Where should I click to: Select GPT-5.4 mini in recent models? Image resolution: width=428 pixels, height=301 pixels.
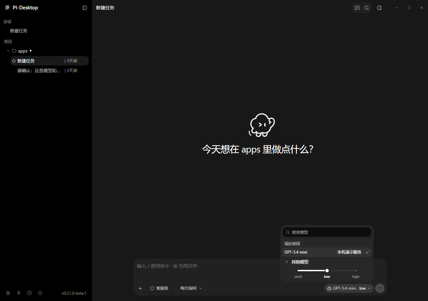coord(327,252)
